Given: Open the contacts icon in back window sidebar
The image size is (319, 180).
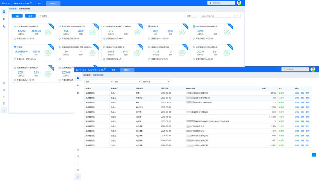Looking at the screenshot, I should tap(4, 19).
